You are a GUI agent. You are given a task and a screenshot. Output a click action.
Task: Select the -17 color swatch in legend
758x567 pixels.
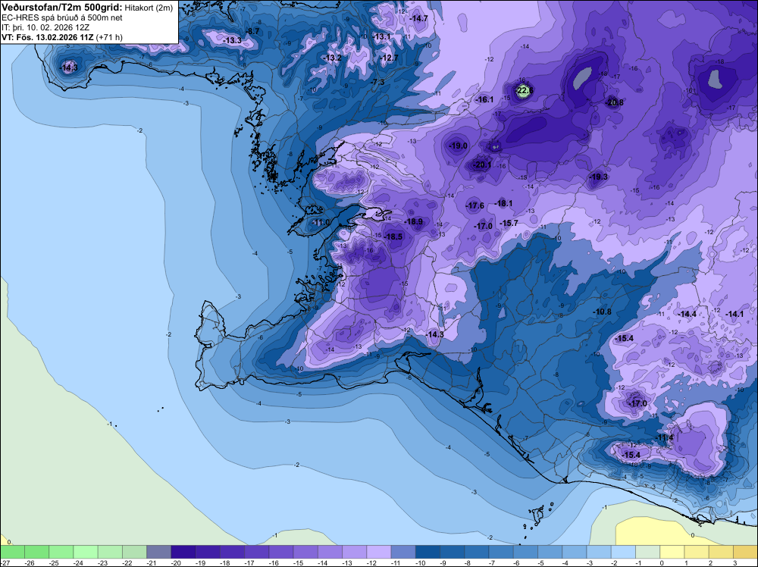pos(257,552)
